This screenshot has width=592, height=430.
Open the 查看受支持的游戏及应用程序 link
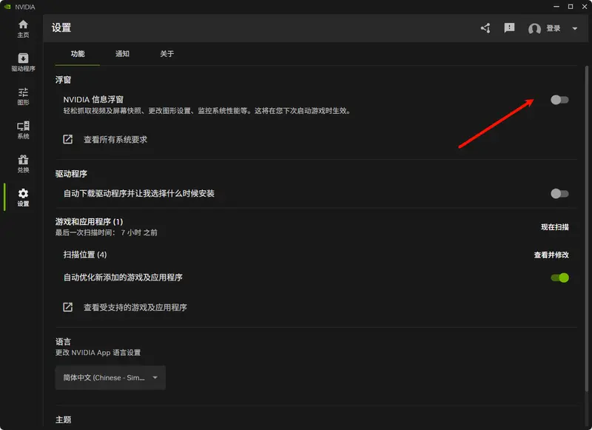pos(135,307)
